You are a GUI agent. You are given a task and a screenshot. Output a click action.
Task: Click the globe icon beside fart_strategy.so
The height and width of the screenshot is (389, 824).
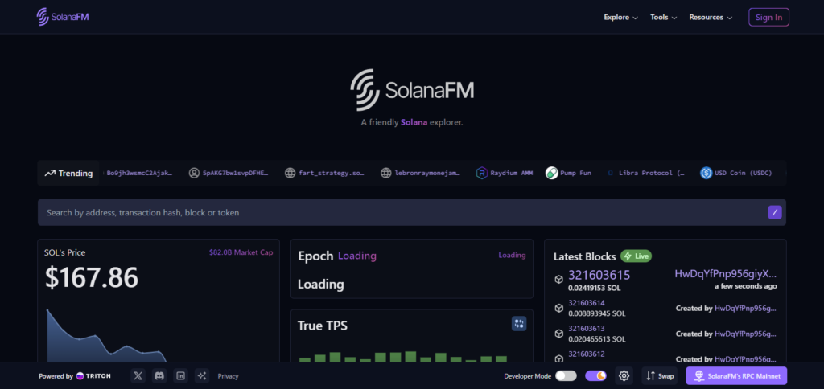pyautogui.click(x=290, y=173)
